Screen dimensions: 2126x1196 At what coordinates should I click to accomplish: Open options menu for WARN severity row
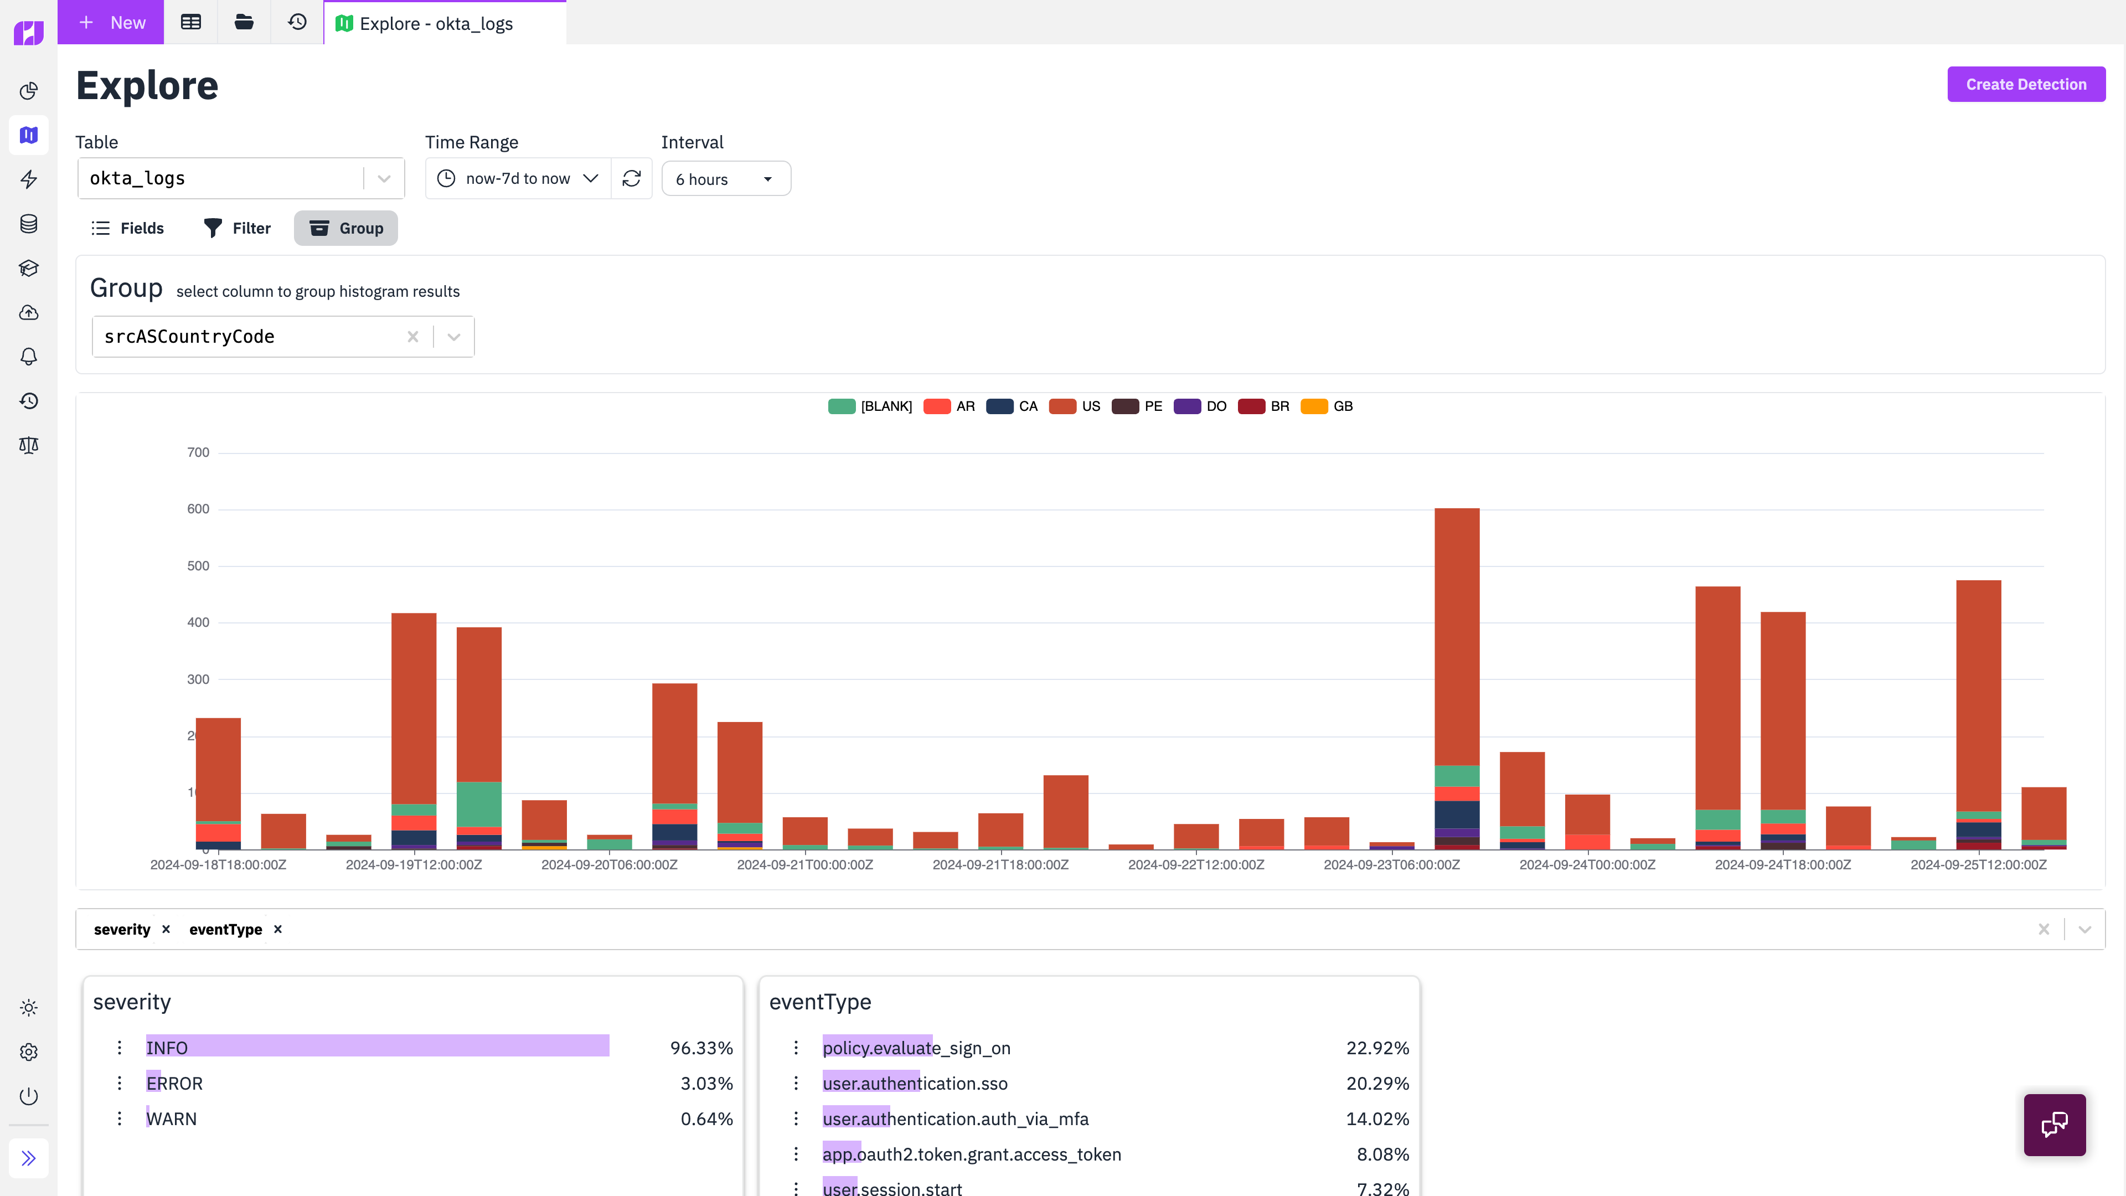point(120,1119)
